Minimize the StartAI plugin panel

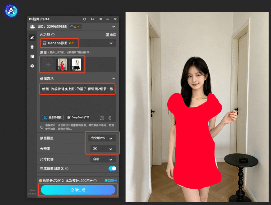coord(107,19)
